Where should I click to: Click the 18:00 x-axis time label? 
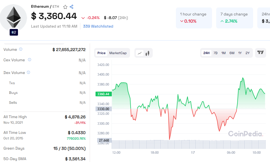point(155,153)
